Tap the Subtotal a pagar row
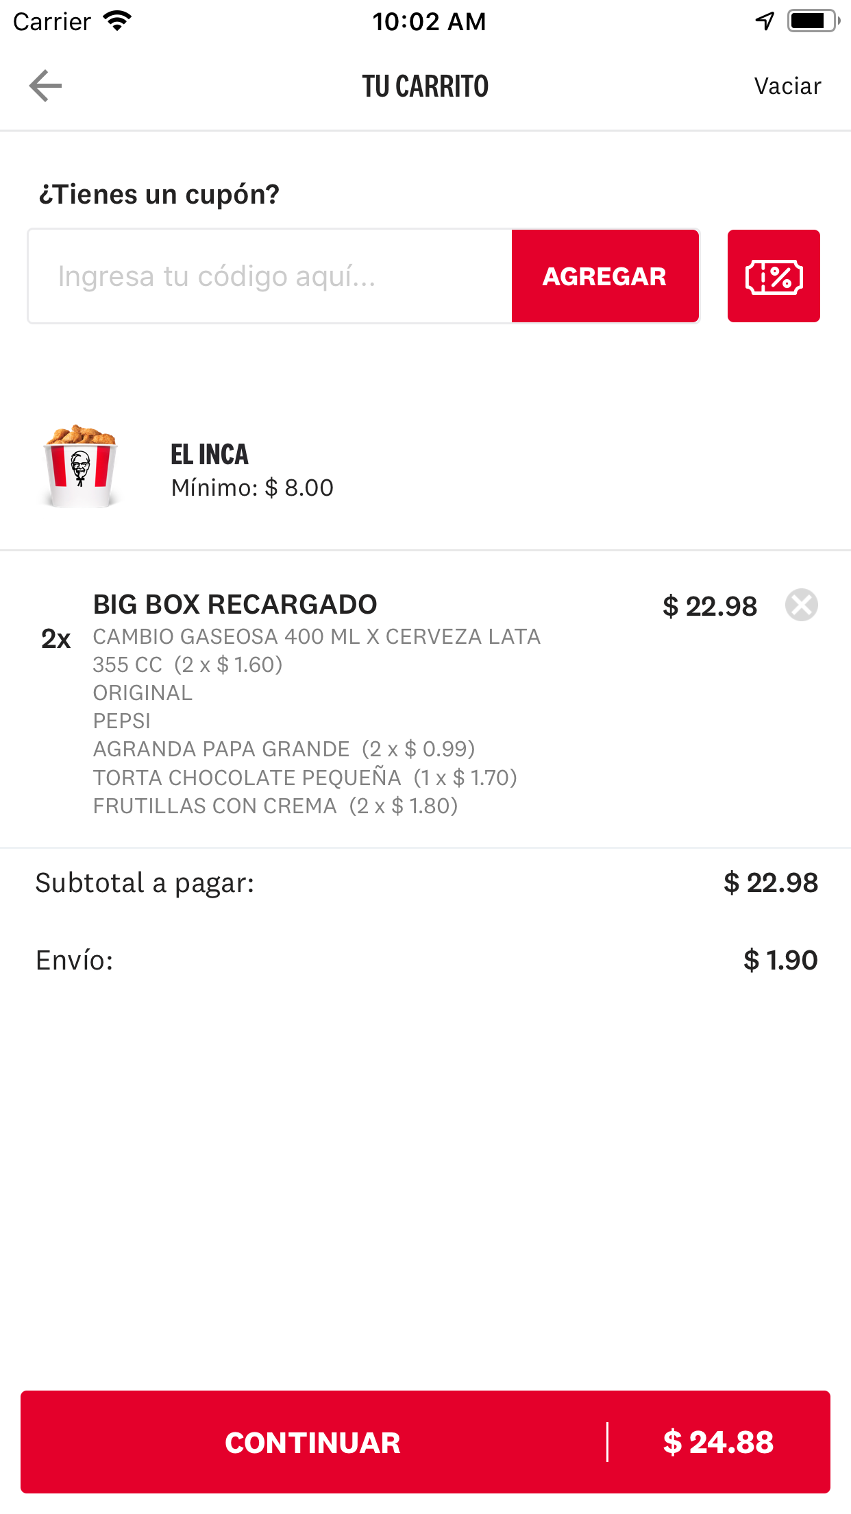This screenshot has height=1514, width=851. coord(425,883)
